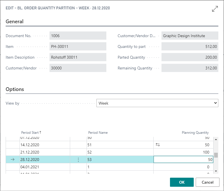The height and width of the screenshot is (191, 224).
Task: Click the Customer/Vendor D... label
Action: coord(136,36)
